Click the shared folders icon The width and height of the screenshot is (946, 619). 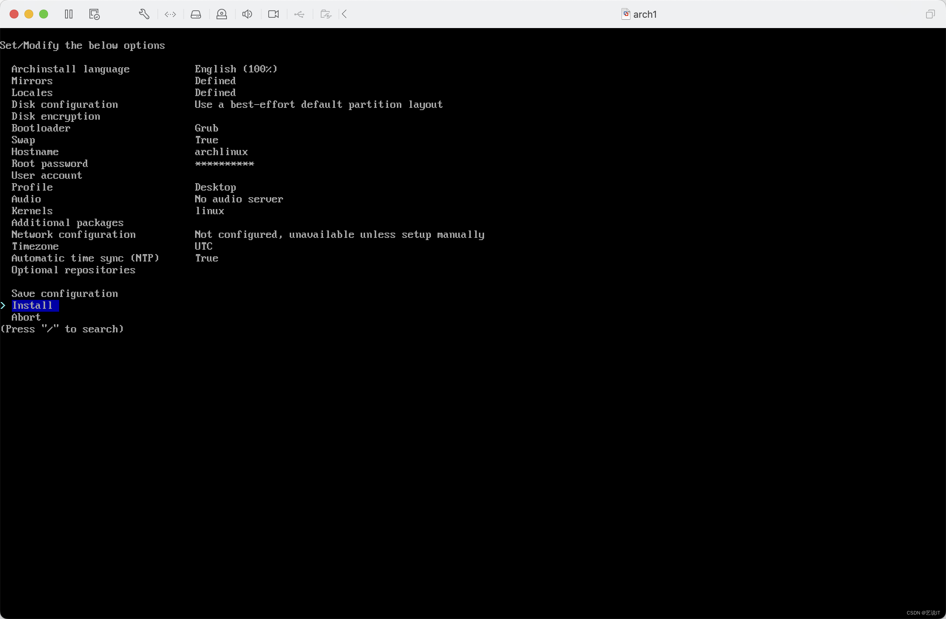pyautogui.click(x=326, y=14)
